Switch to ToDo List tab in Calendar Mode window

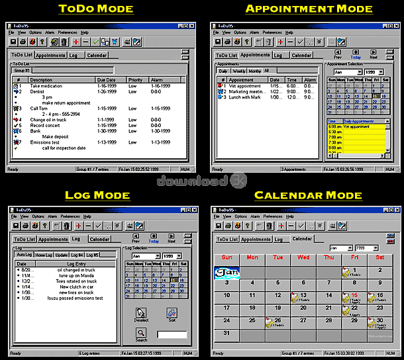coord(227,239)
